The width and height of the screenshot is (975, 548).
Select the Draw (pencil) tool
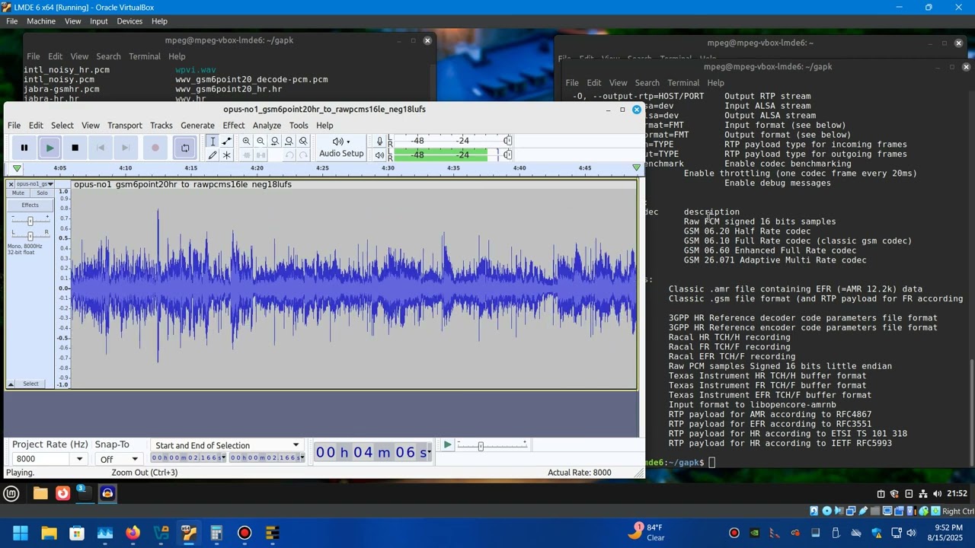(213, 155)
